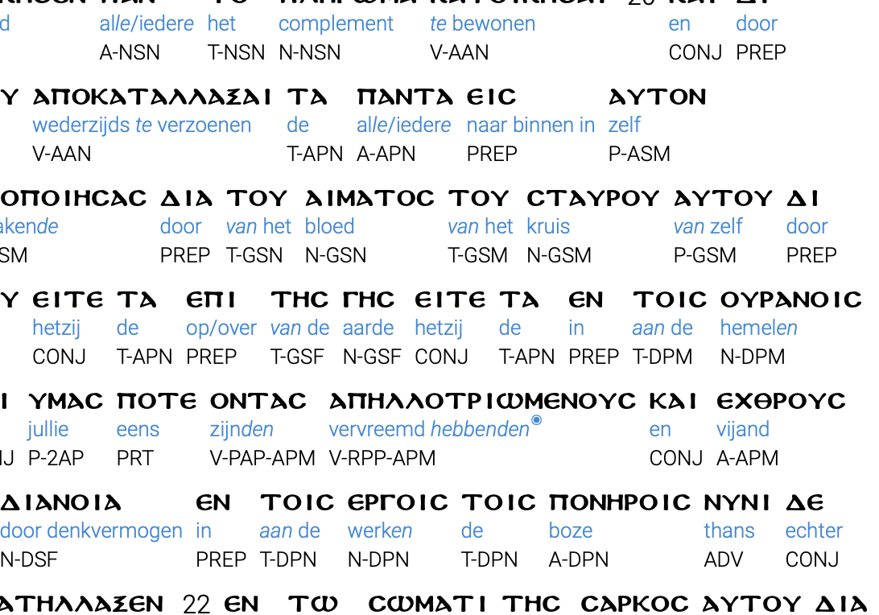Select the Greek word ΑΠΟΚΑΤΑΛΛΑΞΑΙ
Screen dimensions: 879x615
(x=152, y=97)
